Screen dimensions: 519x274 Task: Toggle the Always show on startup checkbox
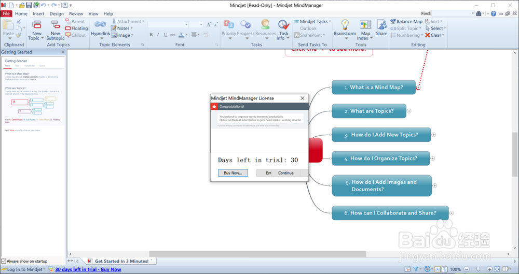click(x=4, y=261)
